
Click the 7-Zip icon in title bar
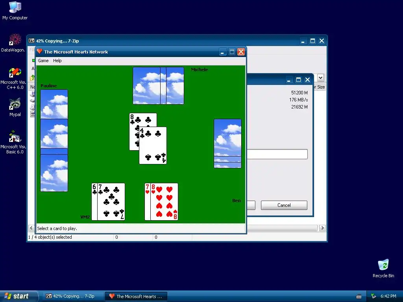click(x=31, y=41)
